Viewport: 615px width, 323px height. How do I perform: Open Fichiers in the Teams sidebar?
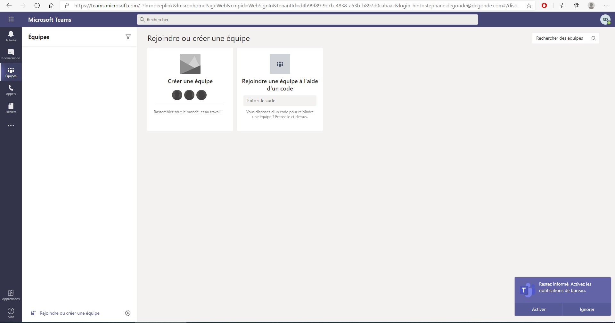(11, 108)
